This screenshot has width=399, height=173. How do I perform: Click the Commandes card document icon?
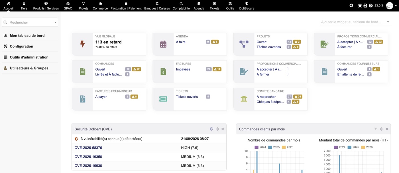click(82, 71)
